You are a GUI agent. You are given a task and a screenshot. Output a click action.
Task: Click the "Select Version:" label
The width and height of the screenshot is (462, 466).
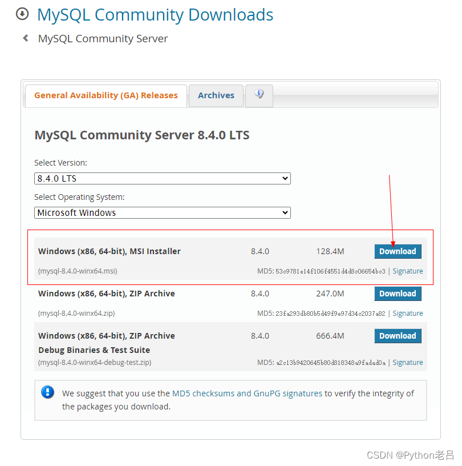click(x=60, y=163)
